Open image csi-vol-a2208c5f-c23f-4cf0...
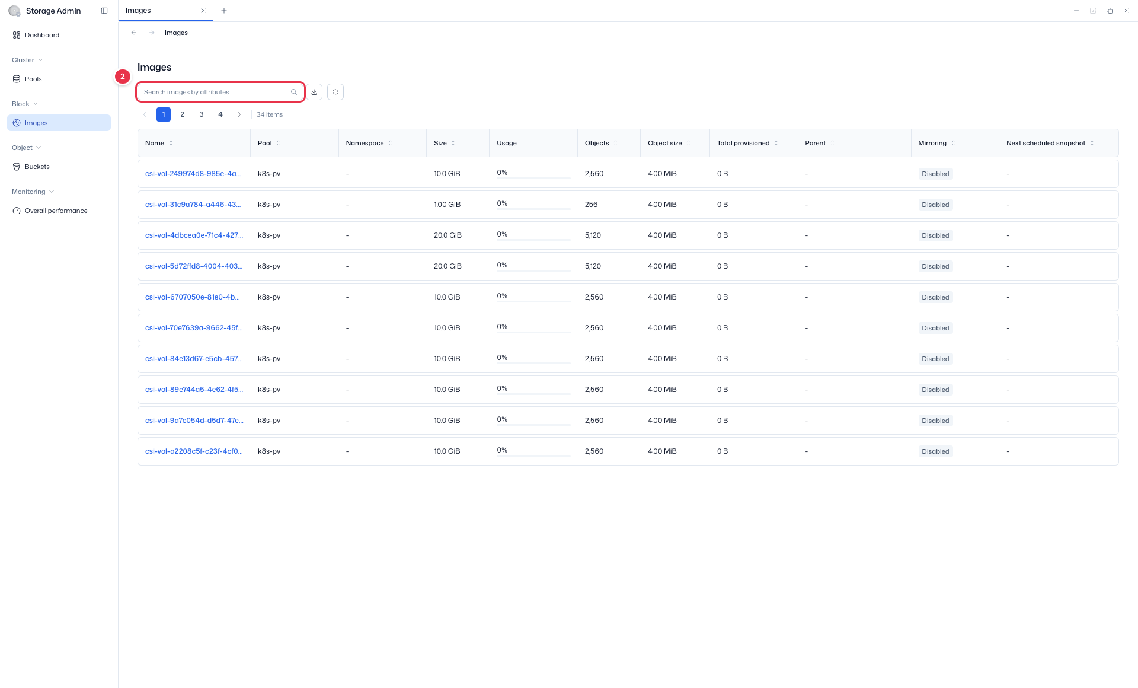The image size is (1138, 688). (194, 451)
